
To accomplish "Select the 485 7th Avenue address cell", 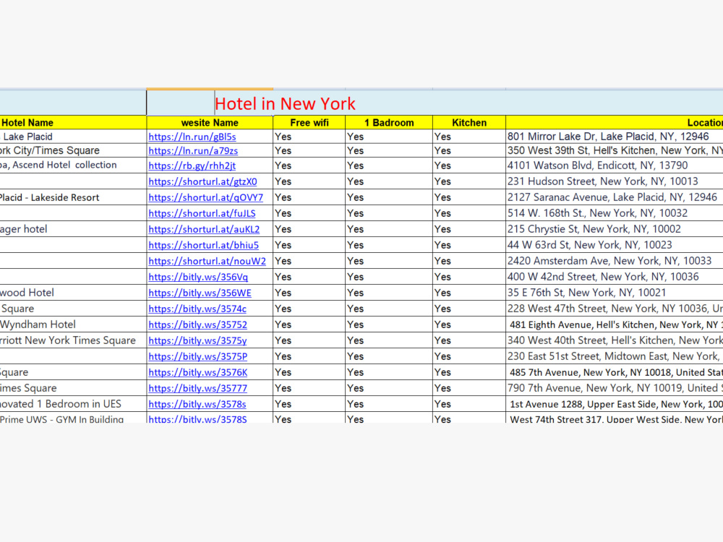I will click(614, 372).
